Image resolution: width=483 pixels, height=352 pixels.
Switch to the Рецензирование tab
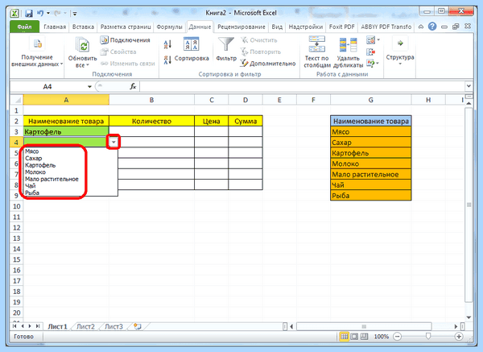(x=242, y=27)
